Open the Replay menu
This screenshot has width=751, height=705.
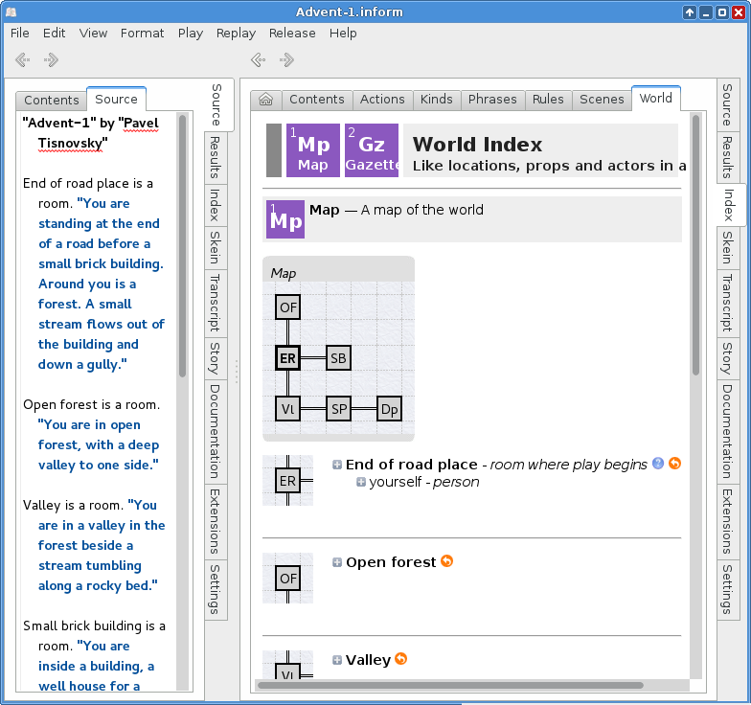pyautogui.click(x=236, y=33)
